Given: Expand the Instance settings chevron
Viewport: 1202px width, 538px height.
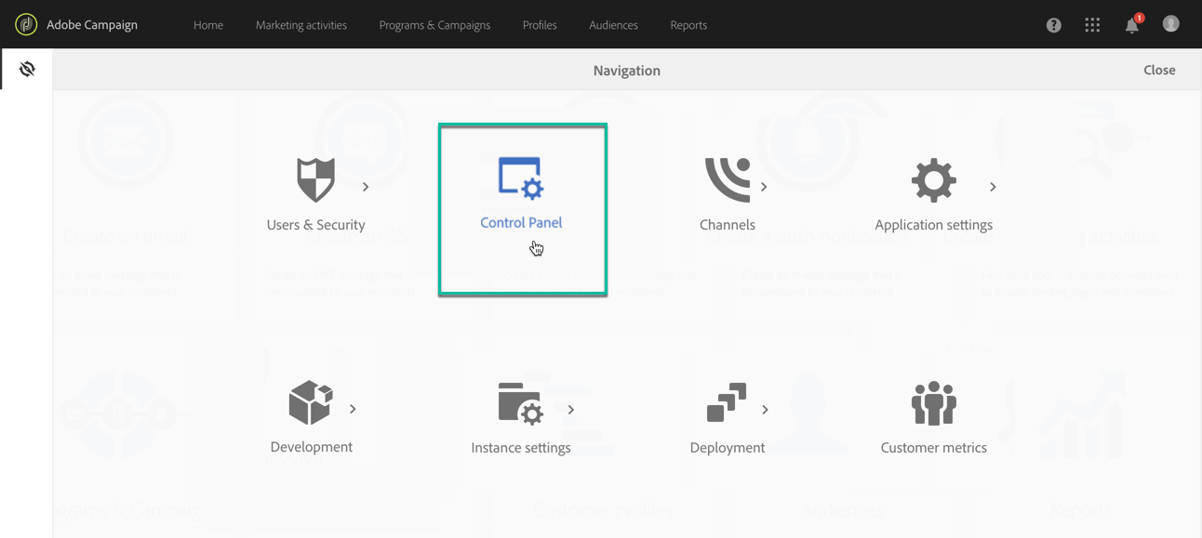Looking at the screenshot, I should 571,410.
